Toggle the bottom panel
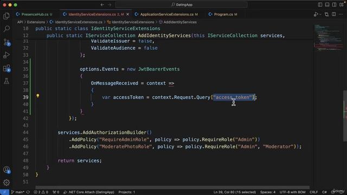 tap(327, 5)
